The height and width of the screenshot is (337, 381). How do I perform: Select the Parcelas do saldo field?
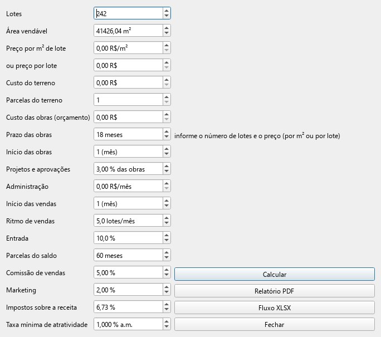(x=128, y=255)
